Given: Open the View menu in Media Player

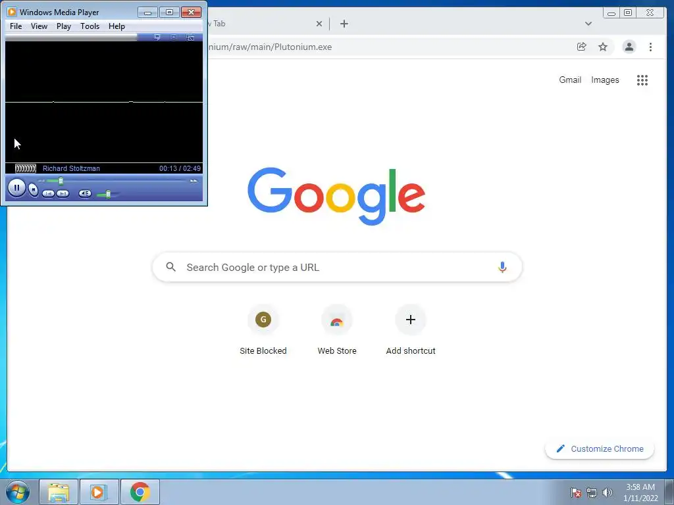Looking at the screenshot, I should click(39, 26).
